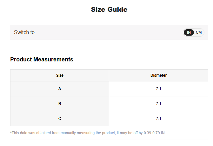213x146 pixels.
Task: Click the divider line below the disclaimer
Action: click(109, 140)
